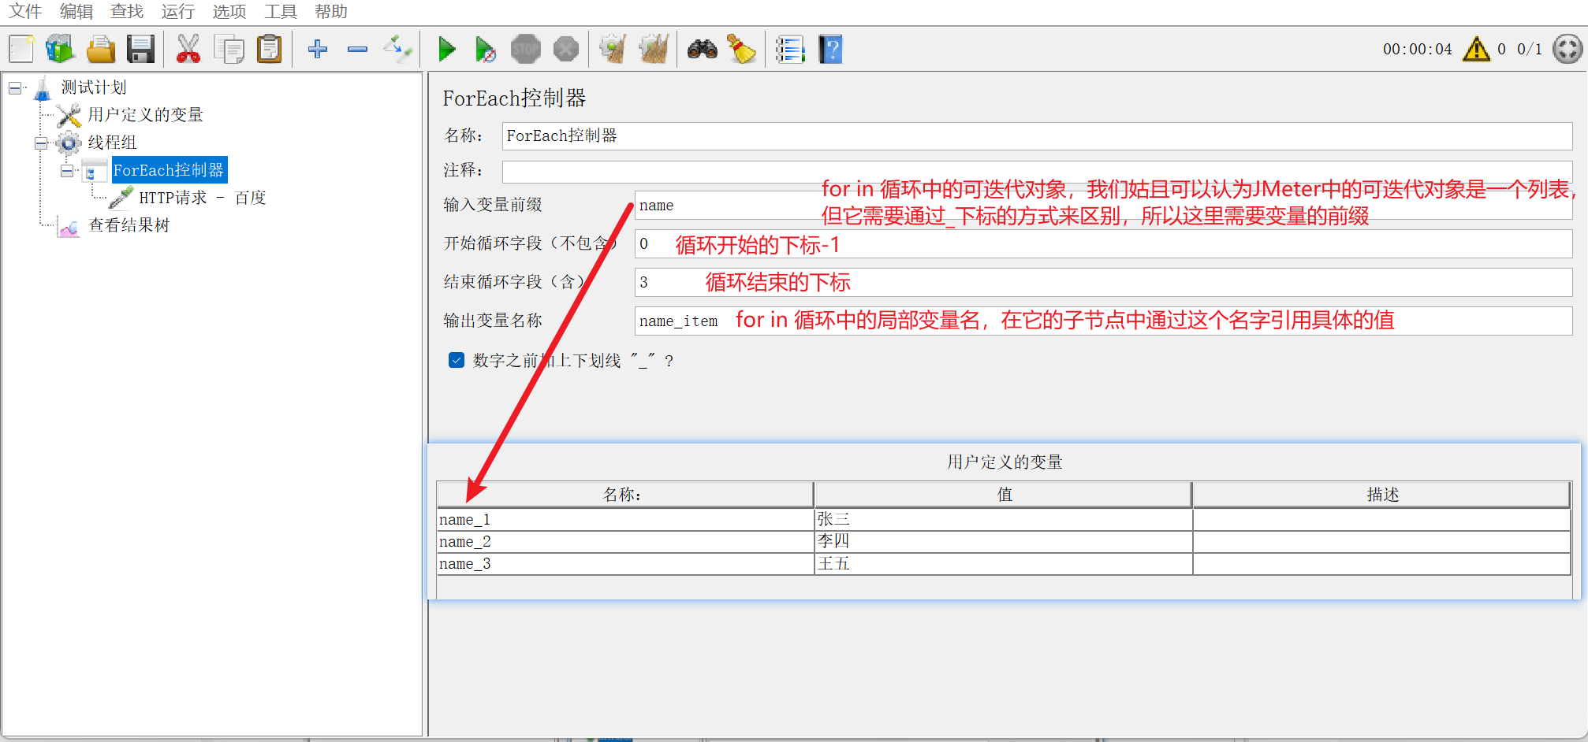1588x742 pixels.
Task: Open the 编辑 menu
Action: 76,11
